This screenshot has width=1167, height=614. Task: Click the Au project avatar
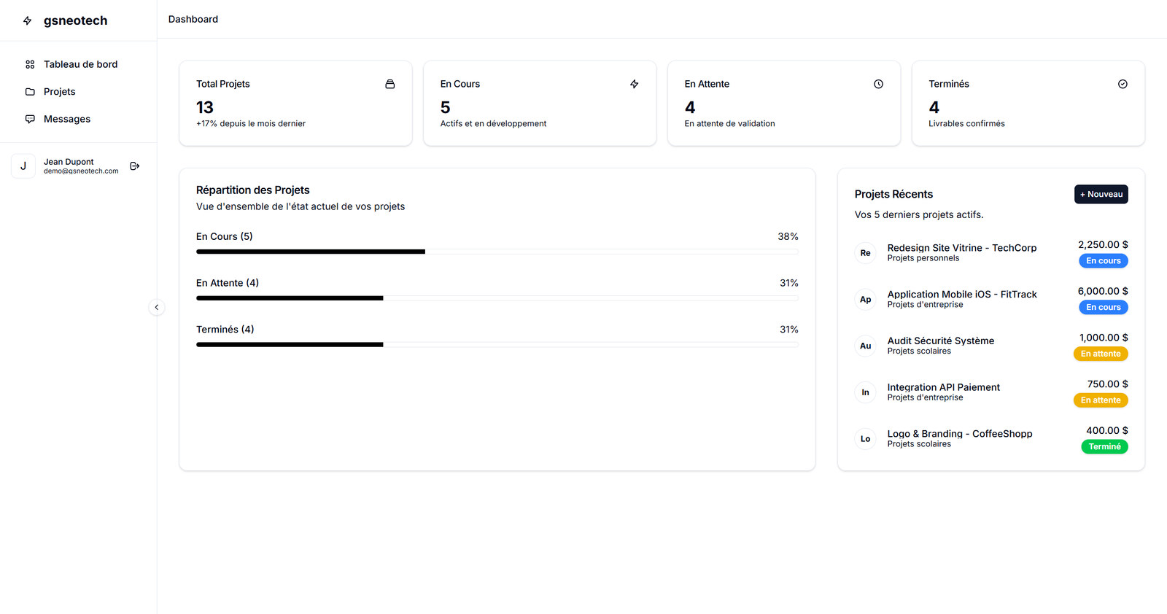tap(865, 346)
